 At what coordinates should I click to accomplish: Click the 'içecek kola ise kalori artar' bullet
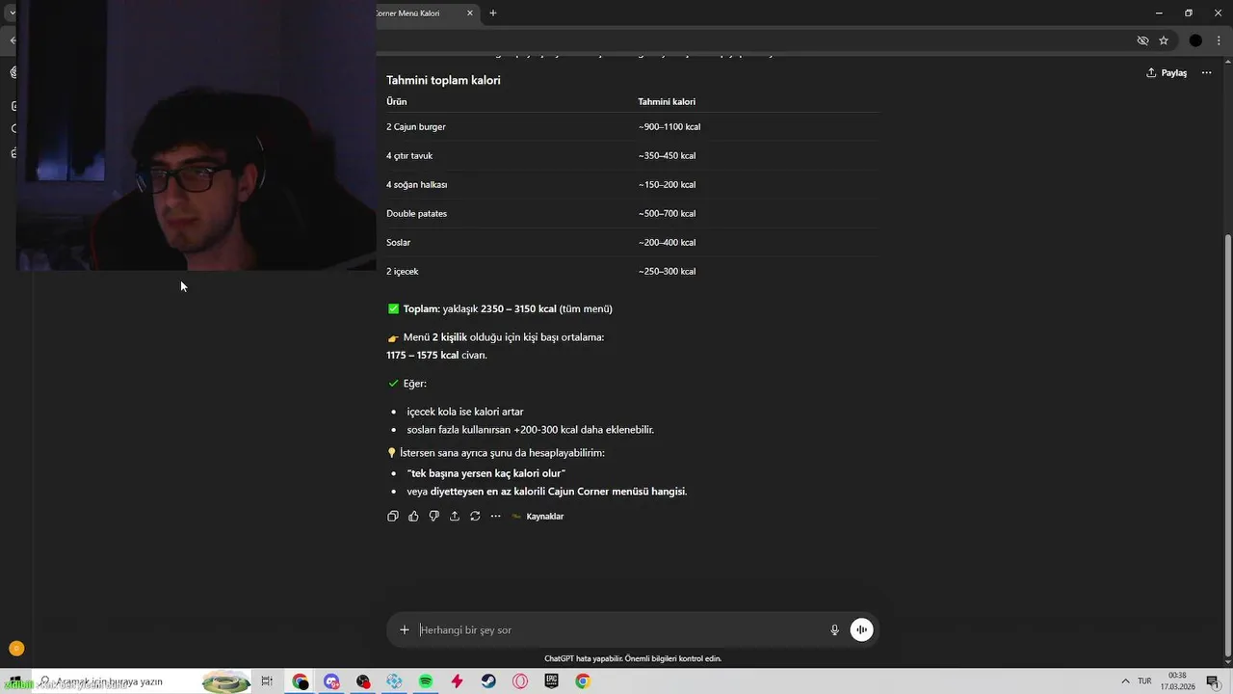(465, 412)
